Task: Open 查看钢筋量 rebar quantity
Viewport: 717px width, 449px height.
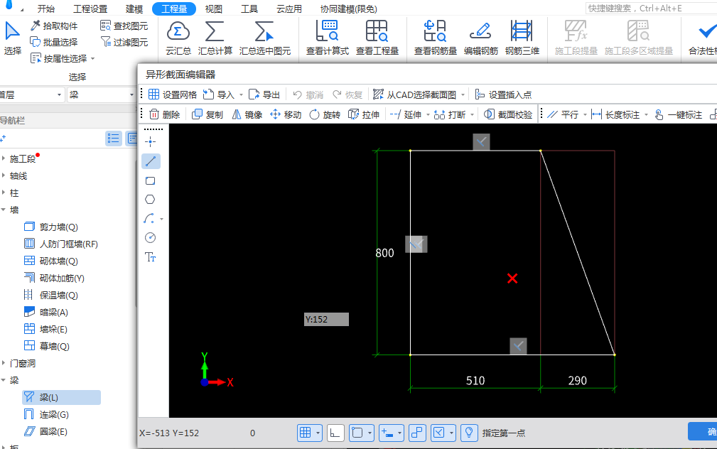Action: pos(436,38)
